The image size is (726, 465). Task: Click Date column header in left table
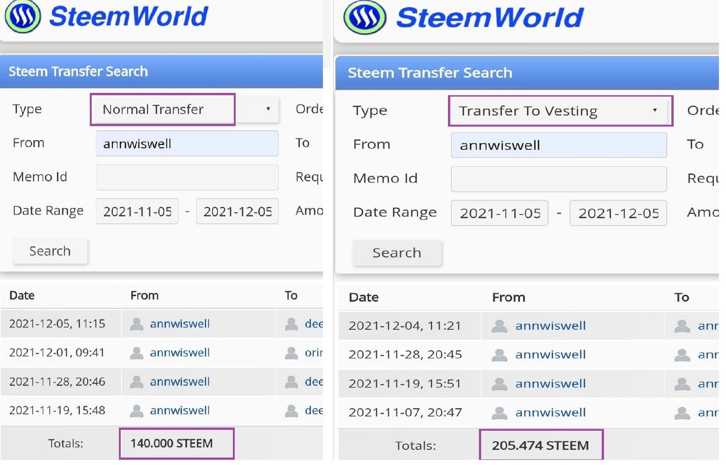[x=22, y=295]
